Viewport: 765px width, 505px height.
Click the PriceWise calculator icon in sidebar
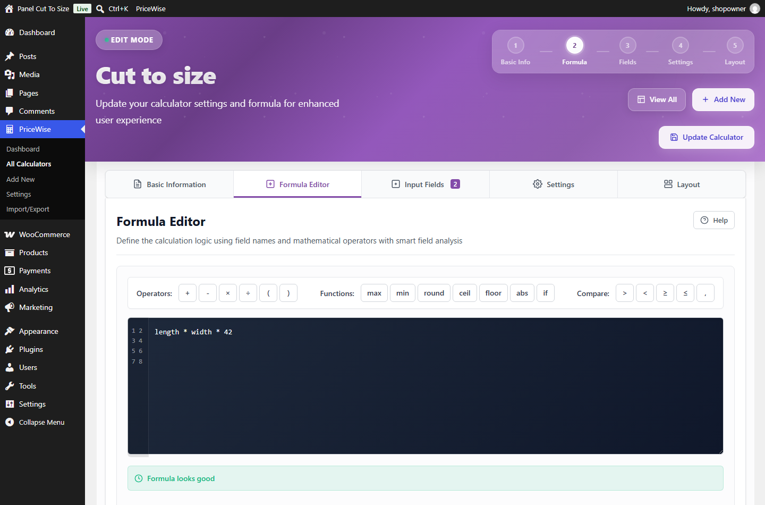(10, 129)
